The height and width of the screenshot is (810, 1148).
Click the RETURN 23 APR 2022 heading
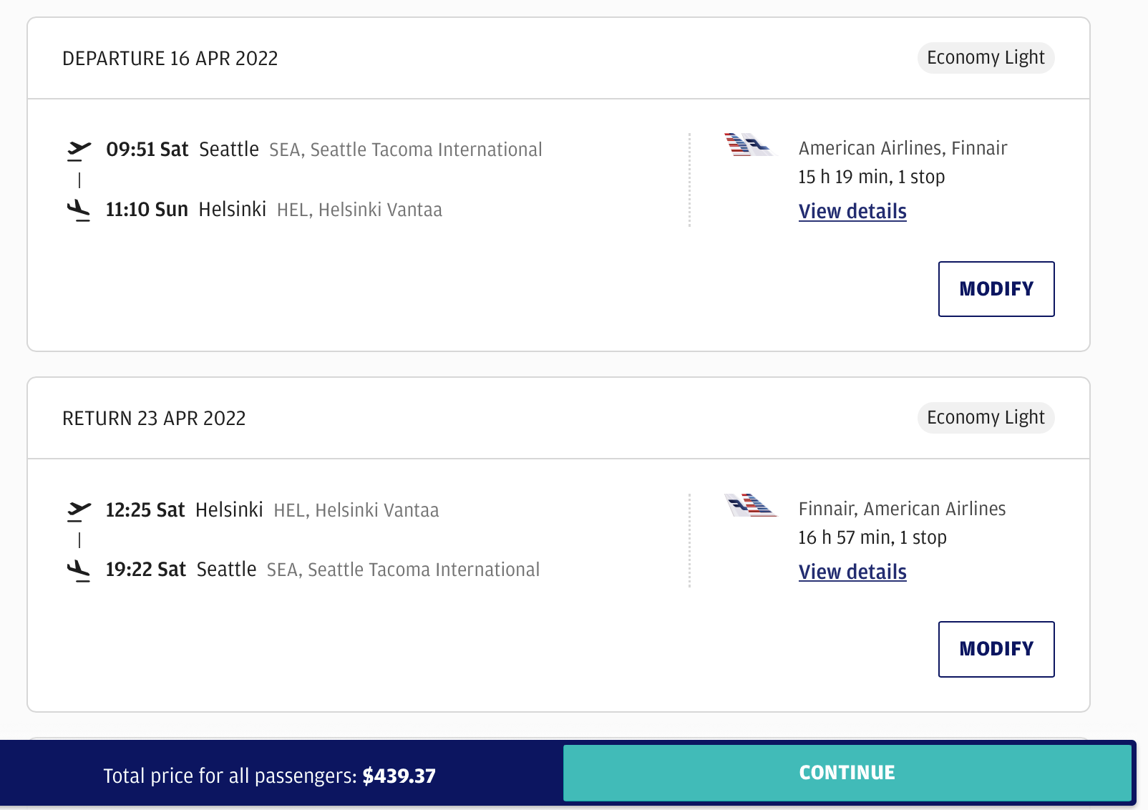point(154,419)
